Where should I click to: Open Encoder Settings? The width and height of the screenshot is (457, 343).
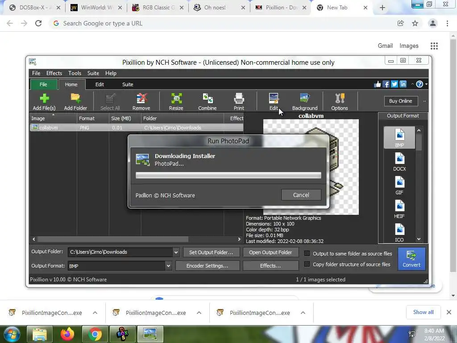[x=207, y=266]
